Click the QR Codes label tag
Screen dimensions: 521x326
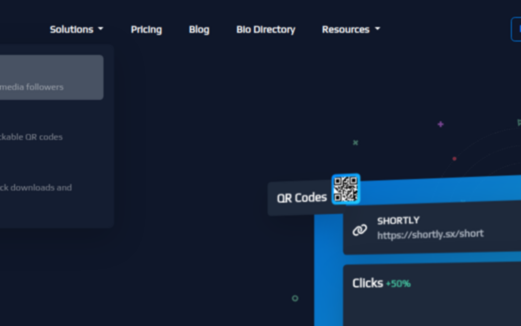[x=301, y=198]
